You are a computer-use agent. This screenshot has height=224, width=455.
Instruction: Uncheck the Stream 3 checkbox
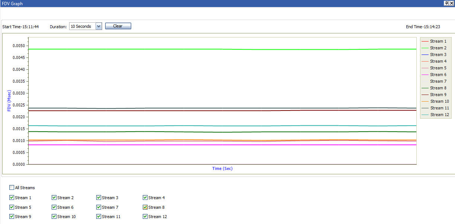(99, 198)
